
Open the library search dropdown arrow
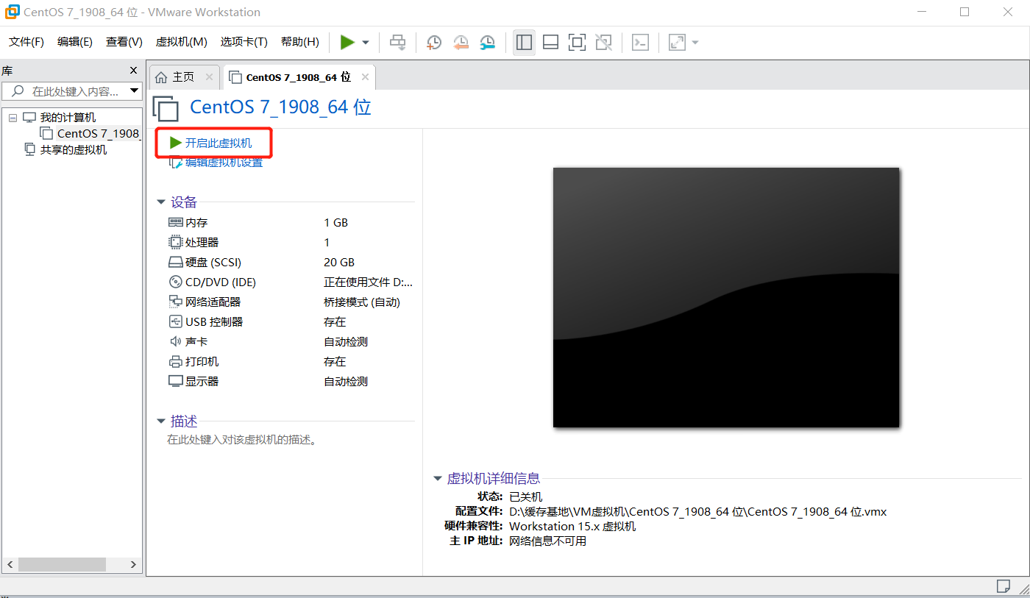tap(135, 91)
